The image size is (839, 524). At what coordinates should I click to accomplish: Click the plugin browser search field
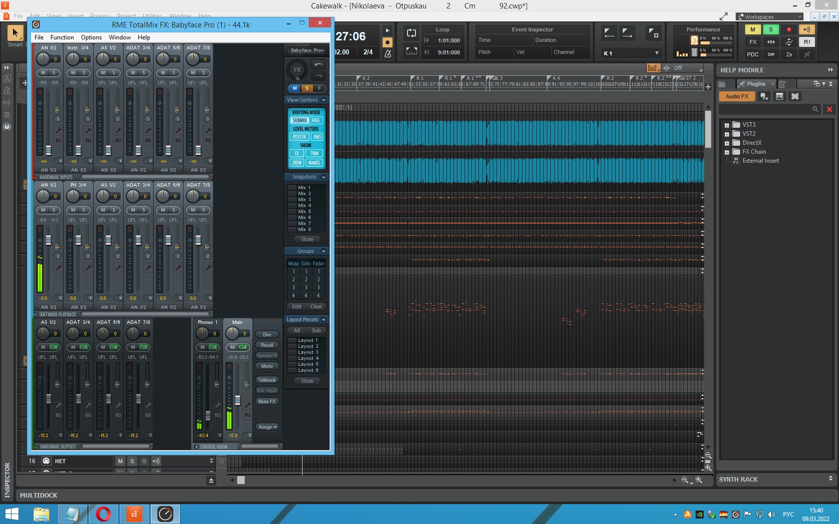point(770,109)
